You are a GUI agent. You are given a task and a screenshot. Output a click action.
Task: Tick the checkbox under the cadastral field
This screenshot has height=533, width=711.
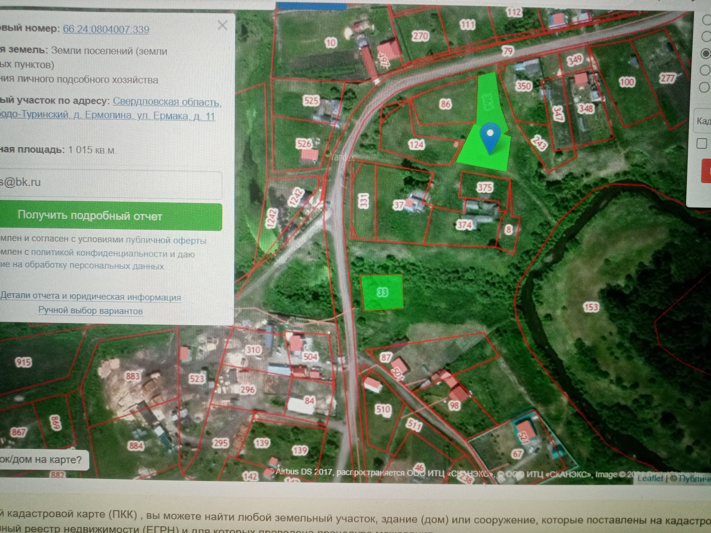pyautogui.click(x=701, y=144)
